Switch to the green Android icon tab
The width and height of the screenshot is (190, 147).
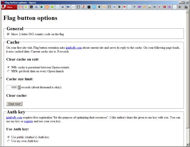[26, 7]
